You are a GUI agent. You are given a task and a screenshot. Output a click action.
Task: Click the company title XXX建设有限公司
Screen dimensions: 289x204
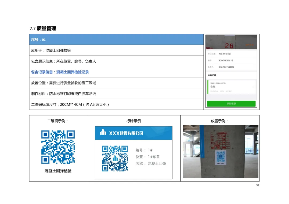[x=126, y=133]
